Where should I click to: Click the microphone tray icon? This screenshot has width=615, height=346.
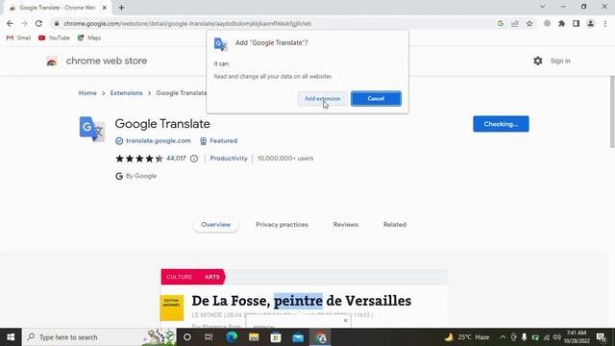524,337
